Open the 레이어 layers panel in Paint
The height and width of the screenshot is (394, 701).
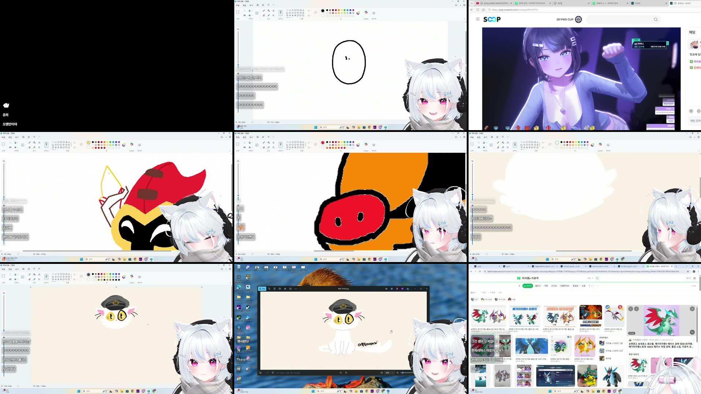pos(374,12)
